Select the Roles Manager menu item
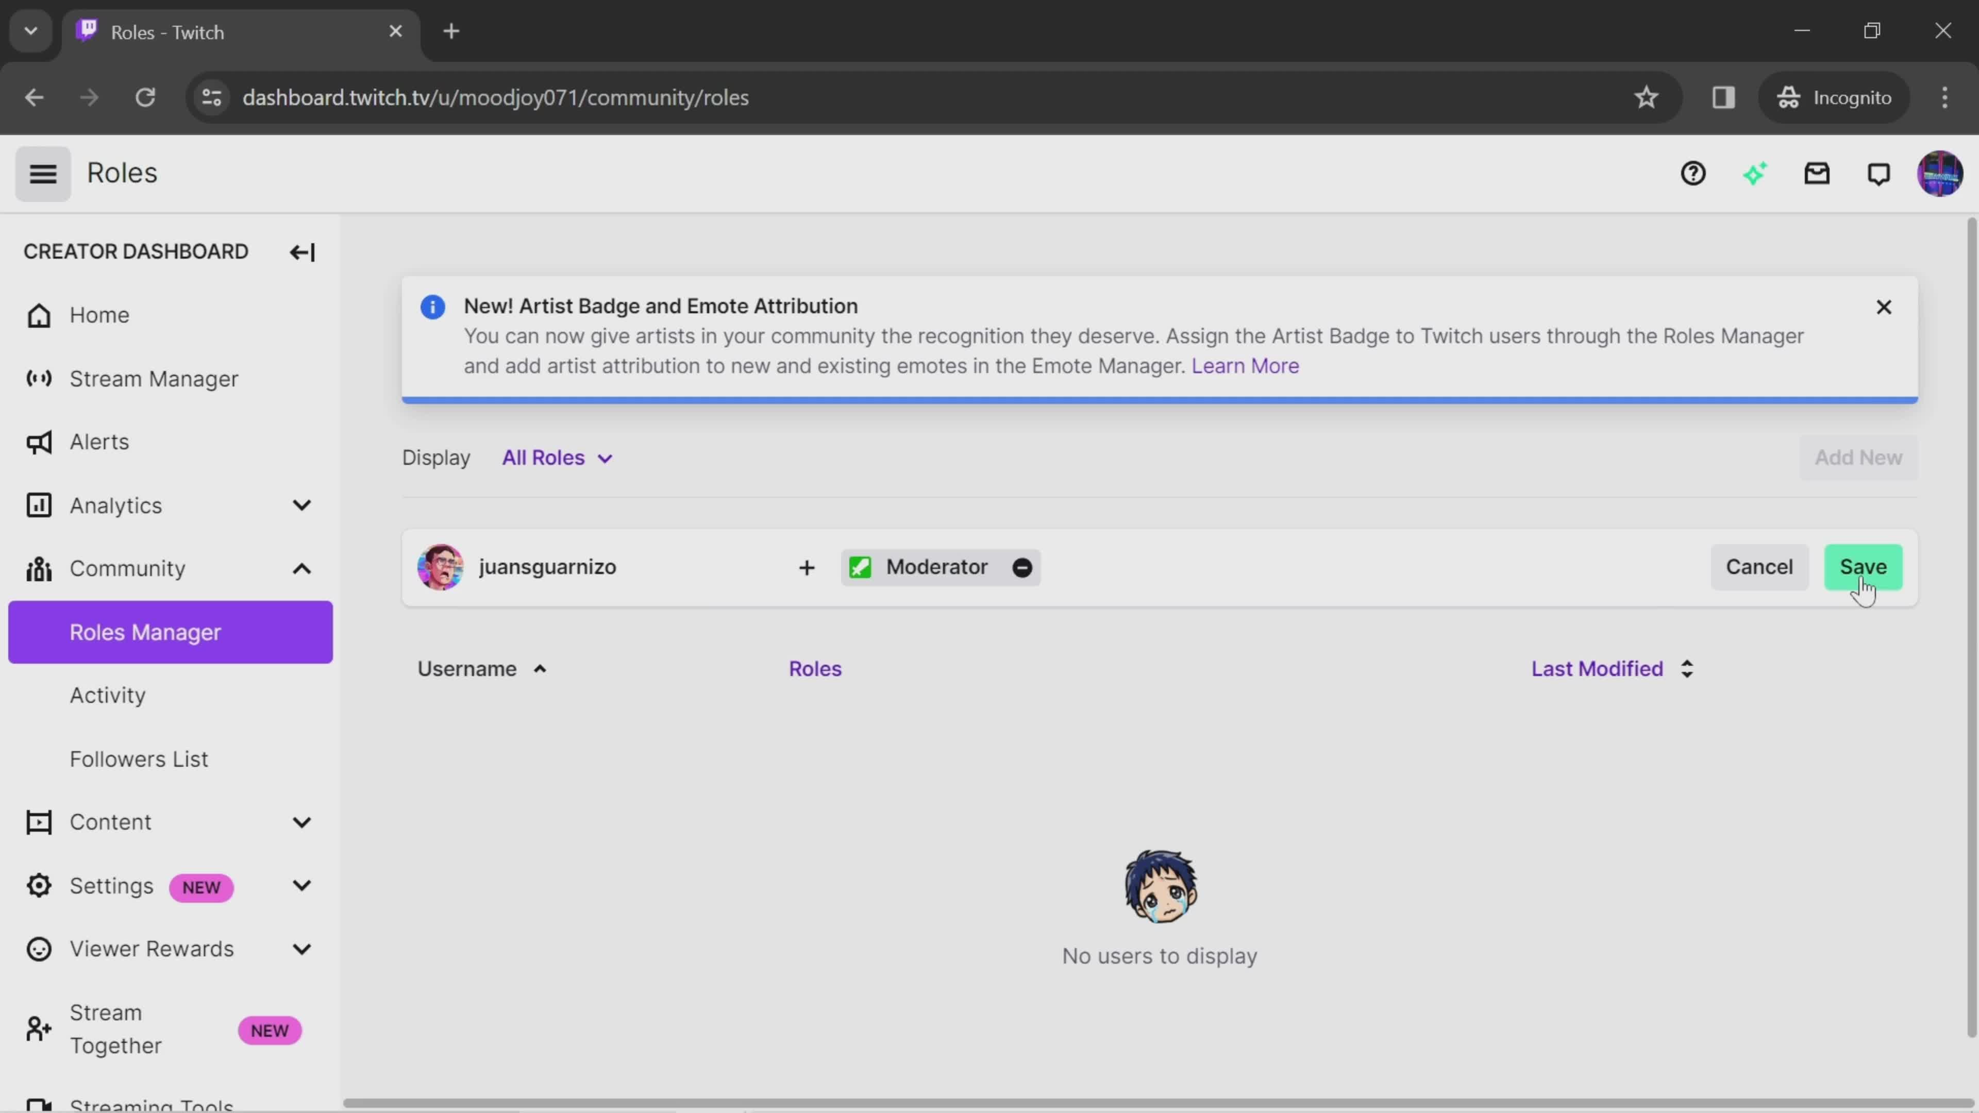The image size is (1979, 1113). pos(144,632)
